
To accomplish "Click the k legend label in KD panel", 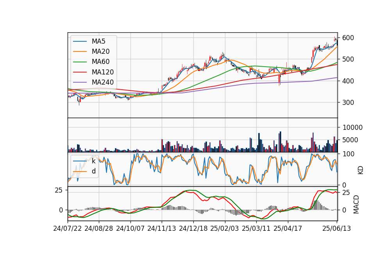I will click(x=93, y=161).
